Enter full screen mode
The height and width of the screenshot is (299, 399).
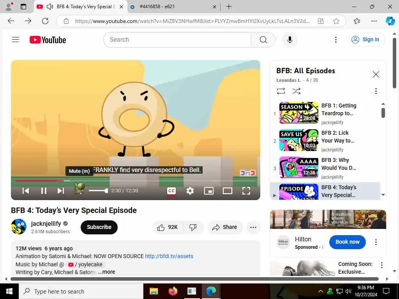(x=246, y=191)
